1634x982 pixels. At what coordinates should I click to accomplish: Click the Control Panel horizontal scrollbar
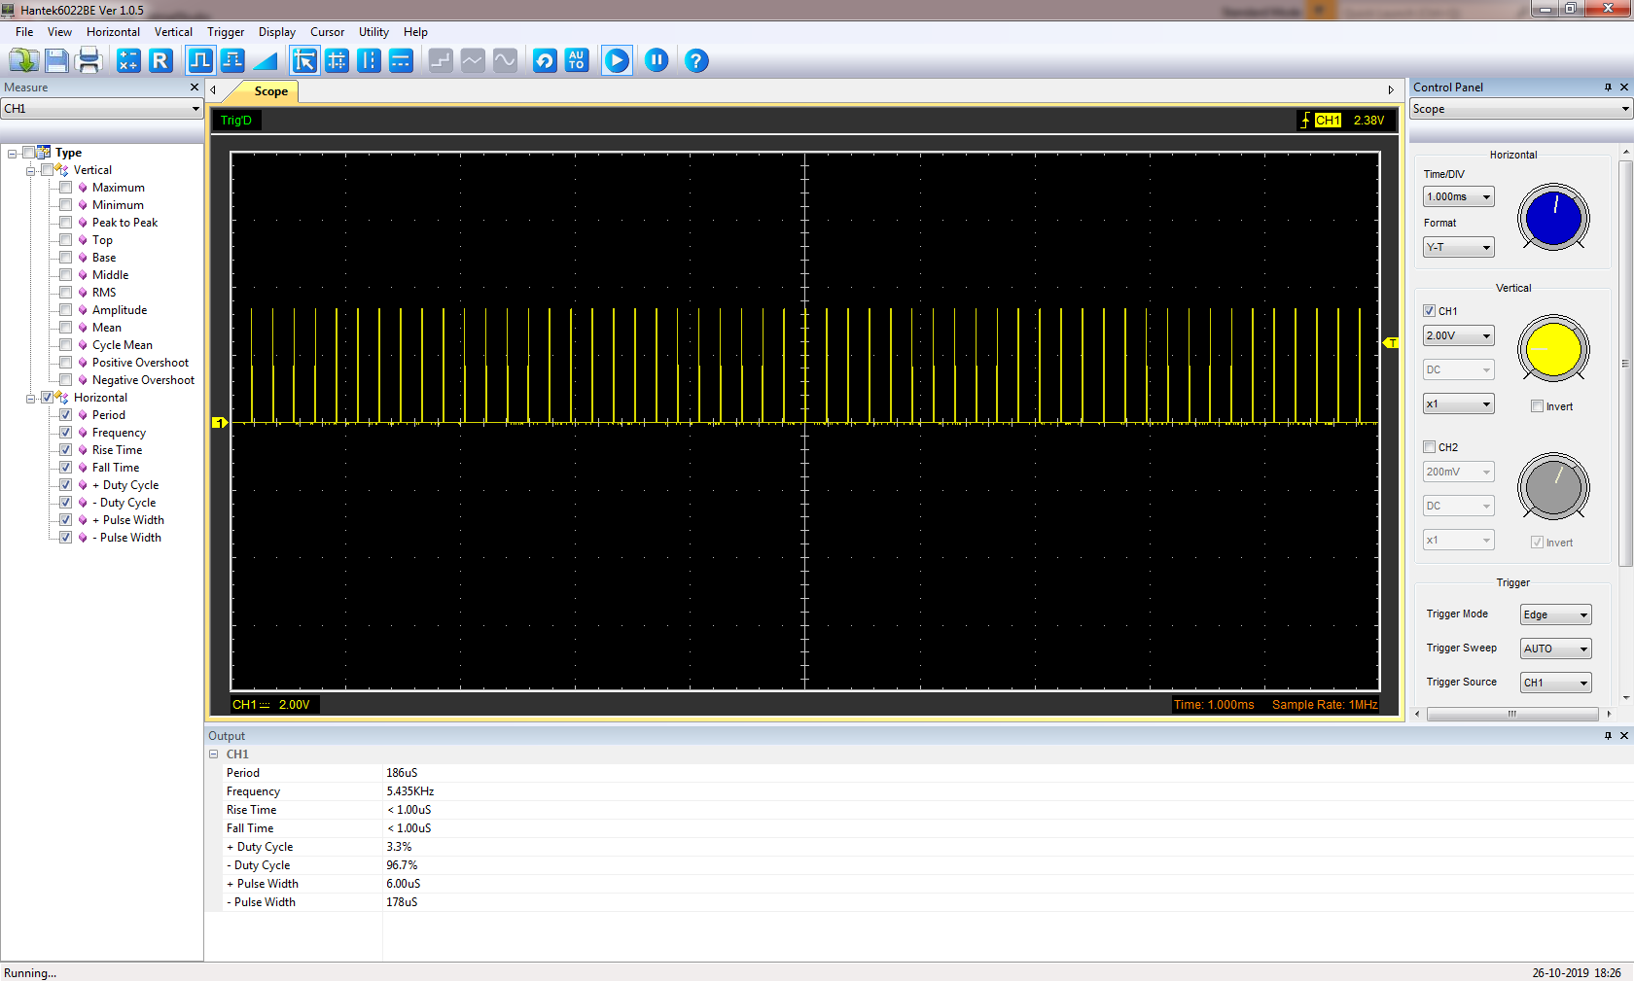point(1512,714)
